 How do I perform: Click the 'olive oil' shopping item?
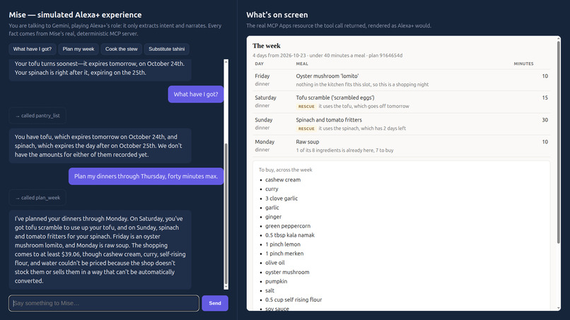coord(275,263)
